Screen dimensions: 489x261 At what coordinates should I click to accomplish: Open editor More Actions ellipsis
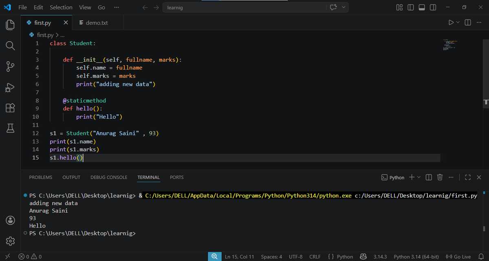point(478,22)
